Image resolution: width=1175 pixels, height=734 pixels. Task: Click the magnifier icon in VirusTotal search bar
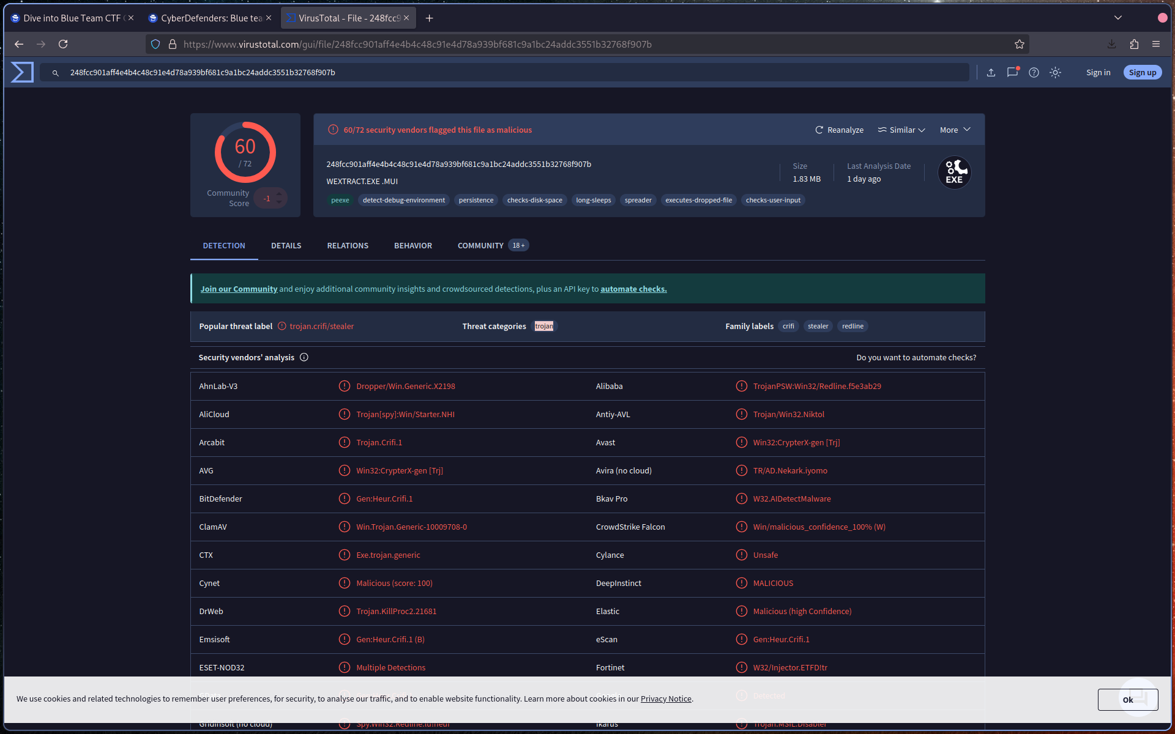pyautogui.click(x=55, y=73)
